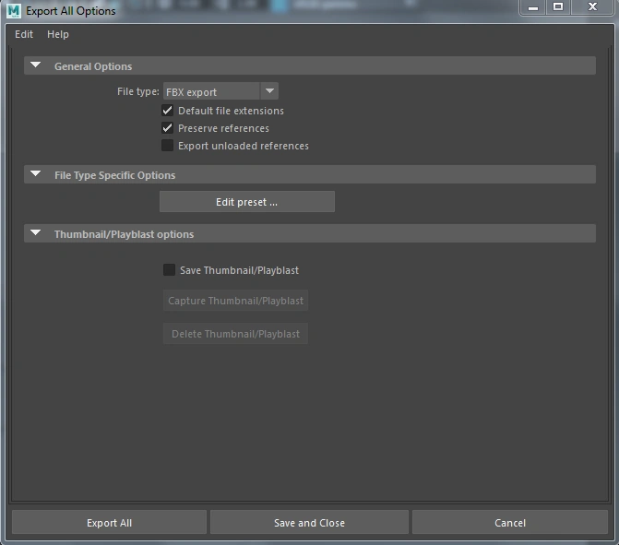Image resolution: width=619 pixels, height=545 pixels.
Task: Click the Edit preset button
Action: [x=247, y=202]
